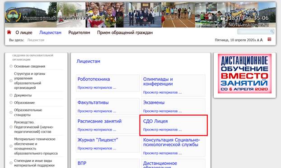Open the 'СДО Лицея' section

[155, 121]
